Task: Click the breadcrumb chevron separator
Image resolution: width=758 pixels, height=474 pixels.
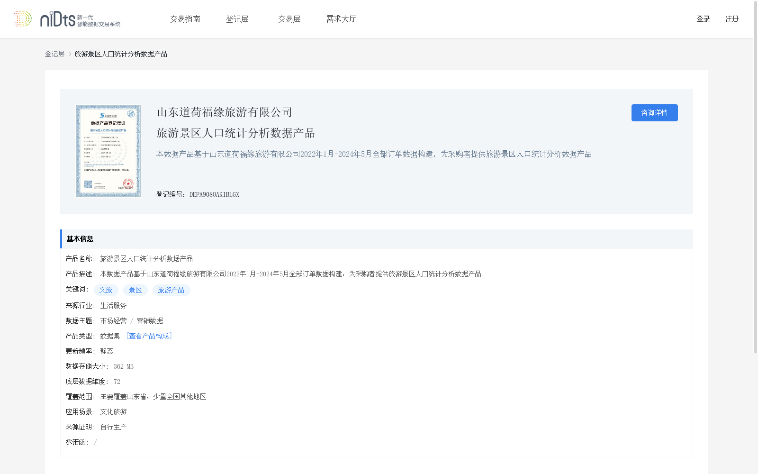Action: click(x=70, y=54)
